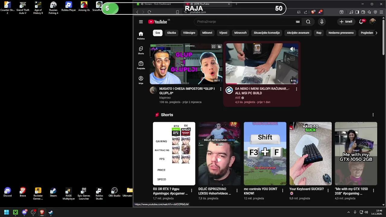Screen dimensions: 386x217
Task: Switch to Stream - Kick Dashboard tab
Action: [x=158, y=4]
